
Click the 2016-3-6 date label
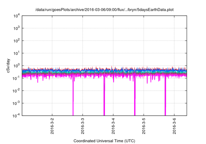[174, 126]
